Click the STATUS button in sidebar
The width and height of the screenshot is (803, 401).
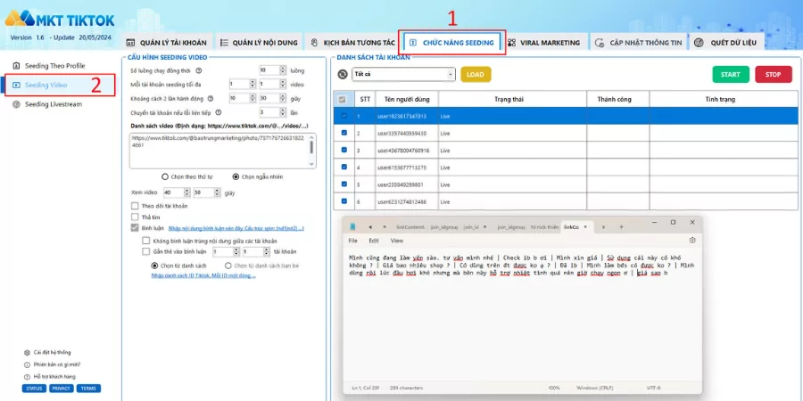(x=34, y=389)
